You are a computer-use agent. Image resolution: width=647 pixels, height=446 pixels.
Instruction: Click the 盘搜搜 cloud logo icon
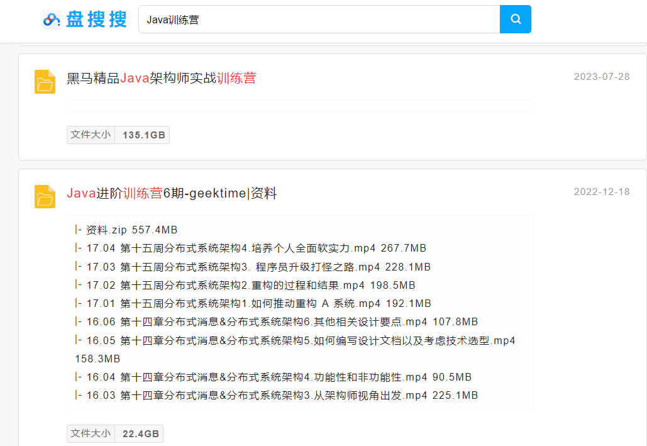pyautogui.click(x=52, y=19)
